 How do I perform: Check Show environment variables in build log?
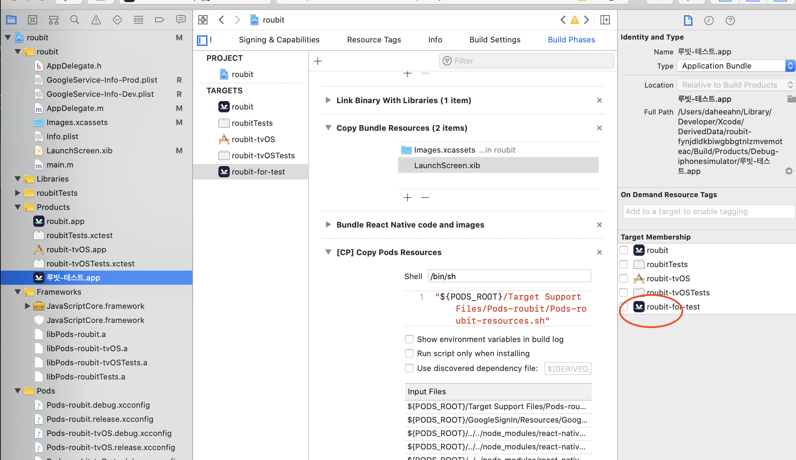(x=409, y=339)
